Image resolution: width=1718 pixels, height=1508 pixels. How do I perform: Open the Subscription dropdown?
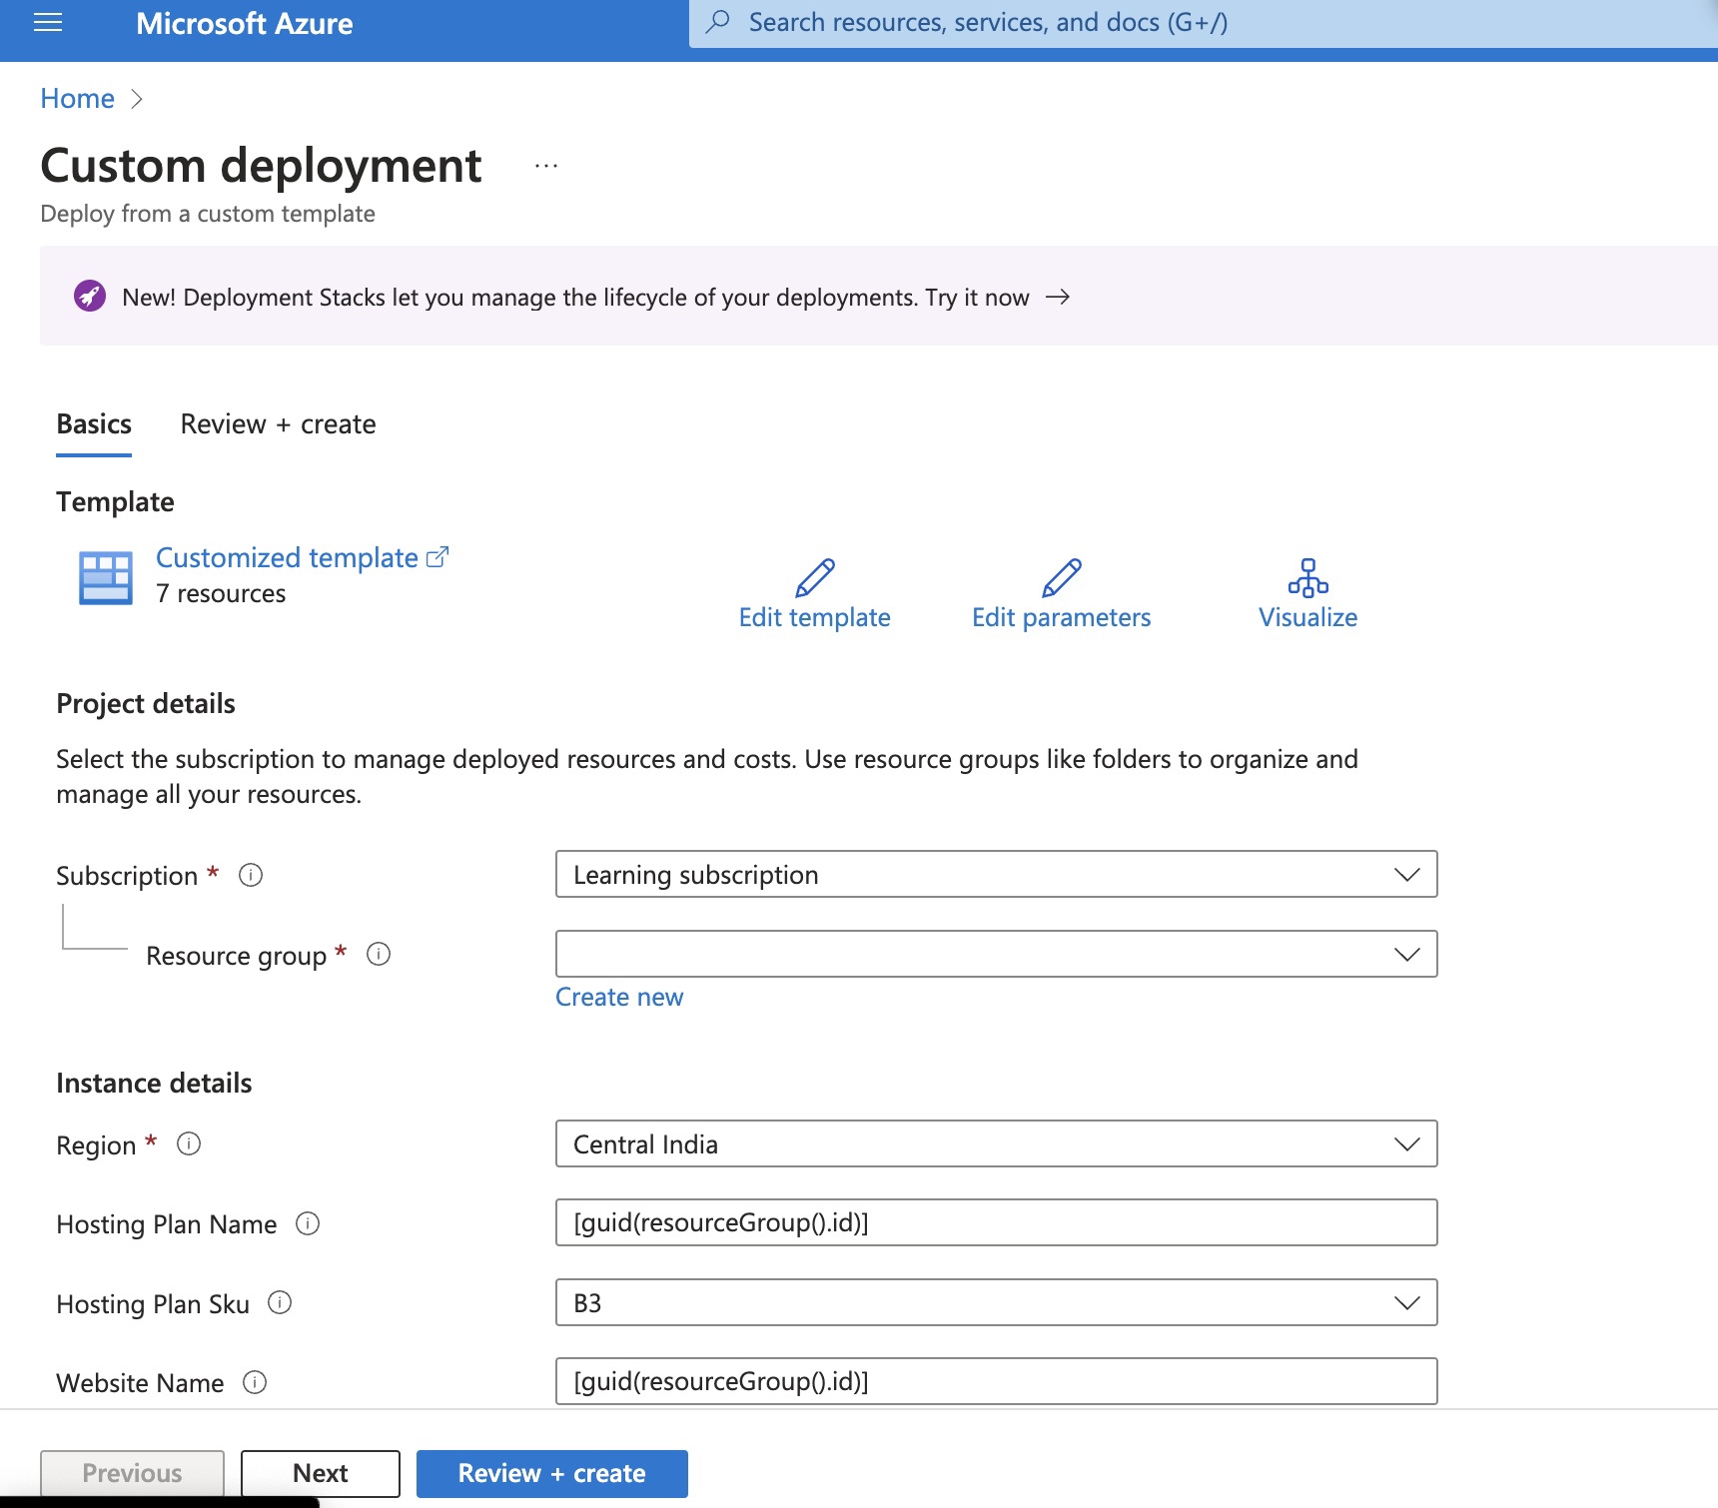996,874
